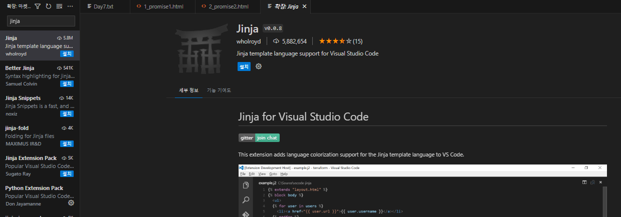Select the jinja-fold extension

[x=40, y=135]
